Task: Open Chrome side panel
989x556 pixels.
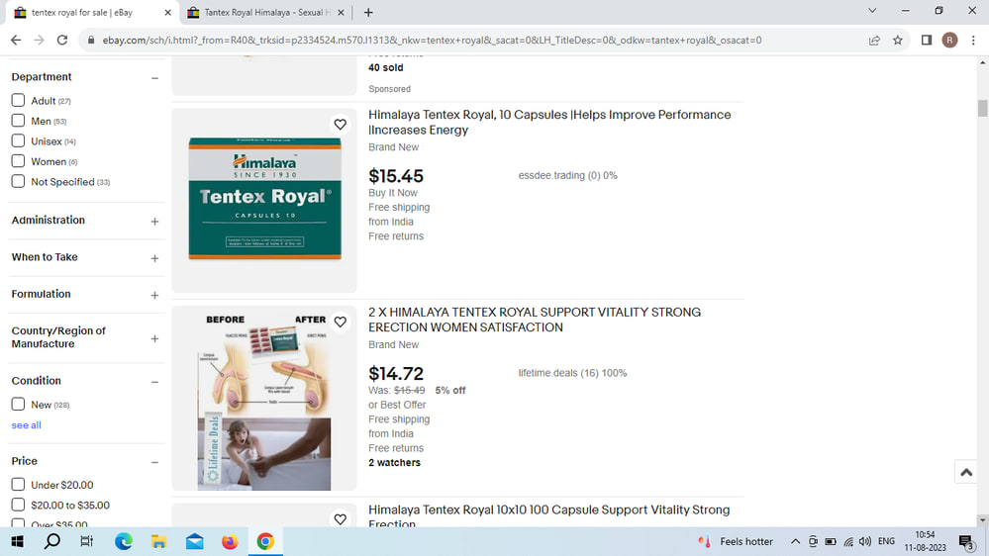Action: point(927,40)
